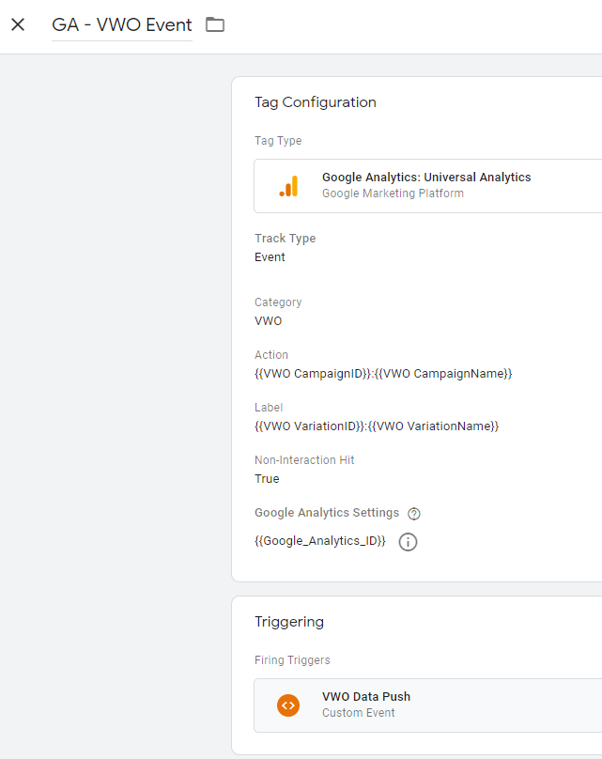
Task: Click the Google Marketing Platform subtitle
Action: pyautogui.click(x=393, y=194)
